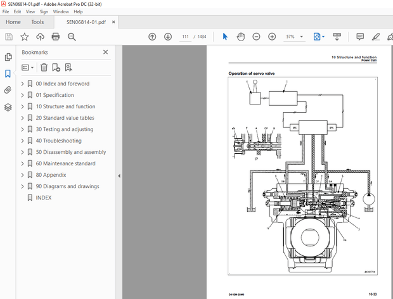
Task: Jump to 40 Troubleshooting bookmark
Action: click(x=59, y=141)
